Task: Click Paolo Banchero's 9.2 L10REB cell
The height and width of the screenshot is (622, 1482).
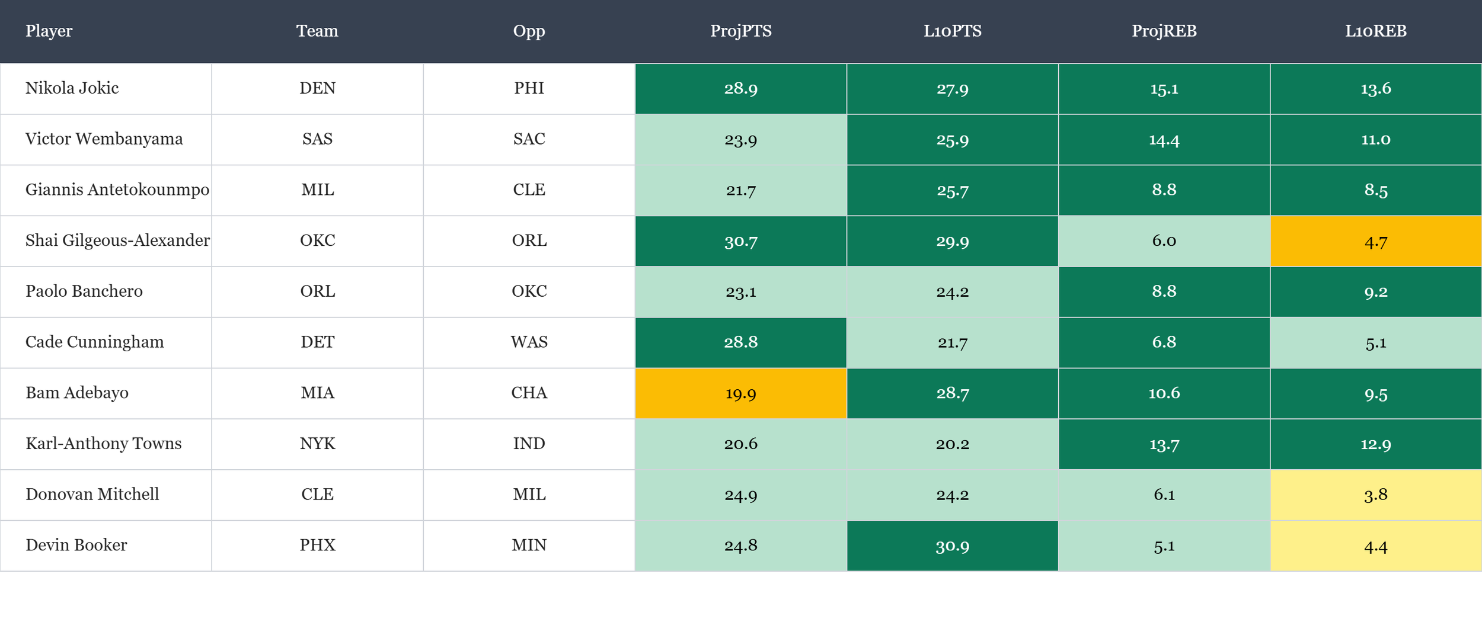Action: pos(1375,291)
